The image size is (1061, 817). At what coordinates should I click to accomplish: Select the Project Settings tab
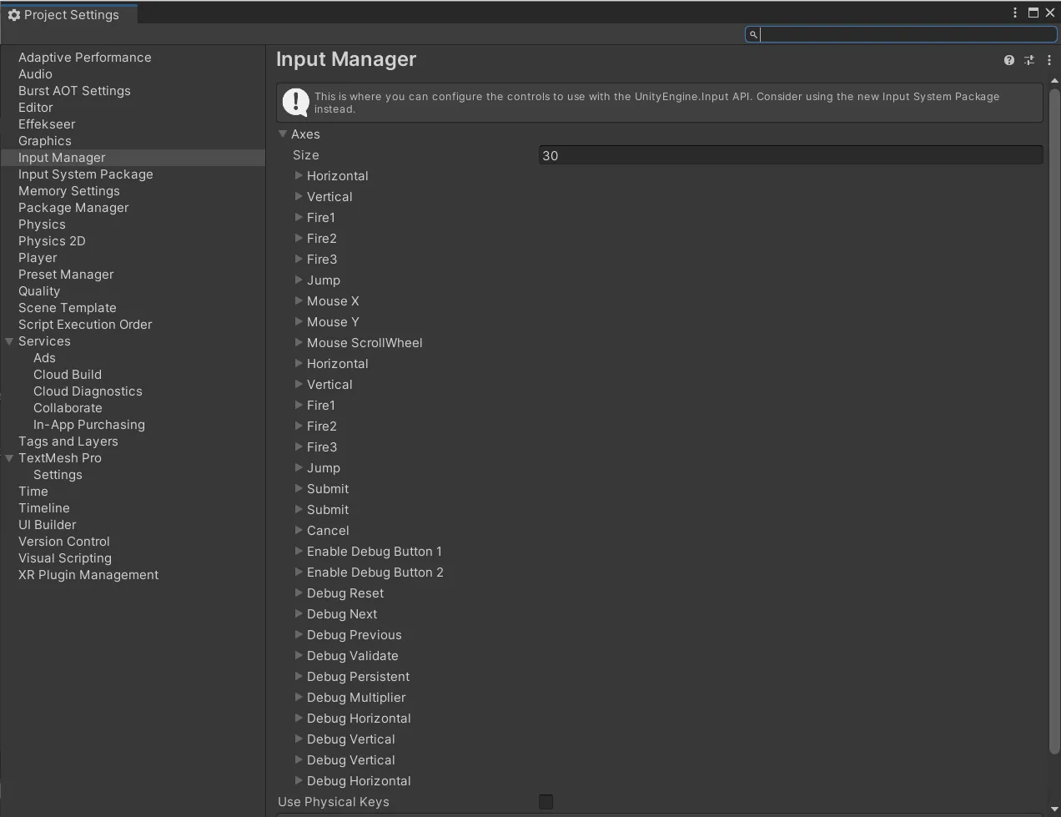70,15
